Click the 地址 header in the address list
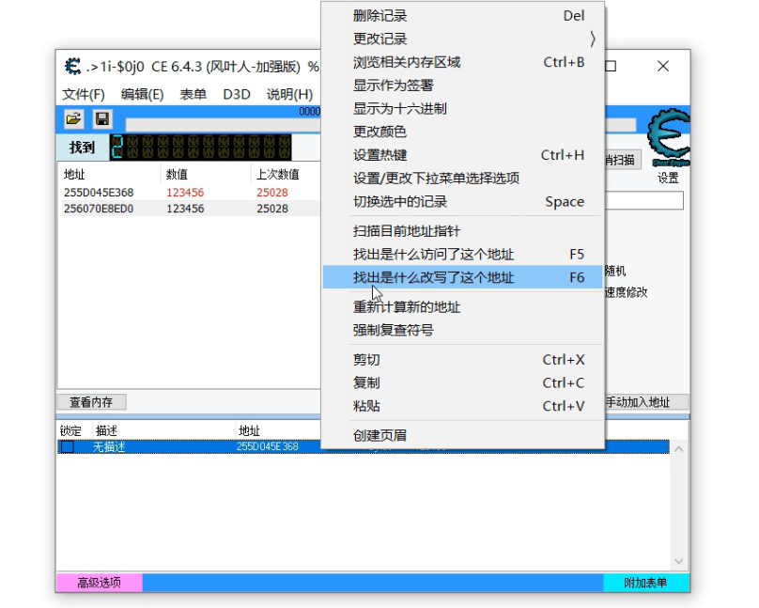The height and width of the screenshot is (608, 759). [249, 430]
